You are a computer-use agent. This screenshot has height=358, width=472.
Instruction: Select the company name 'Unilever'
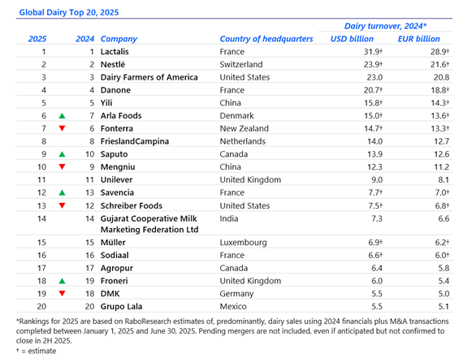tap(116, 179)
